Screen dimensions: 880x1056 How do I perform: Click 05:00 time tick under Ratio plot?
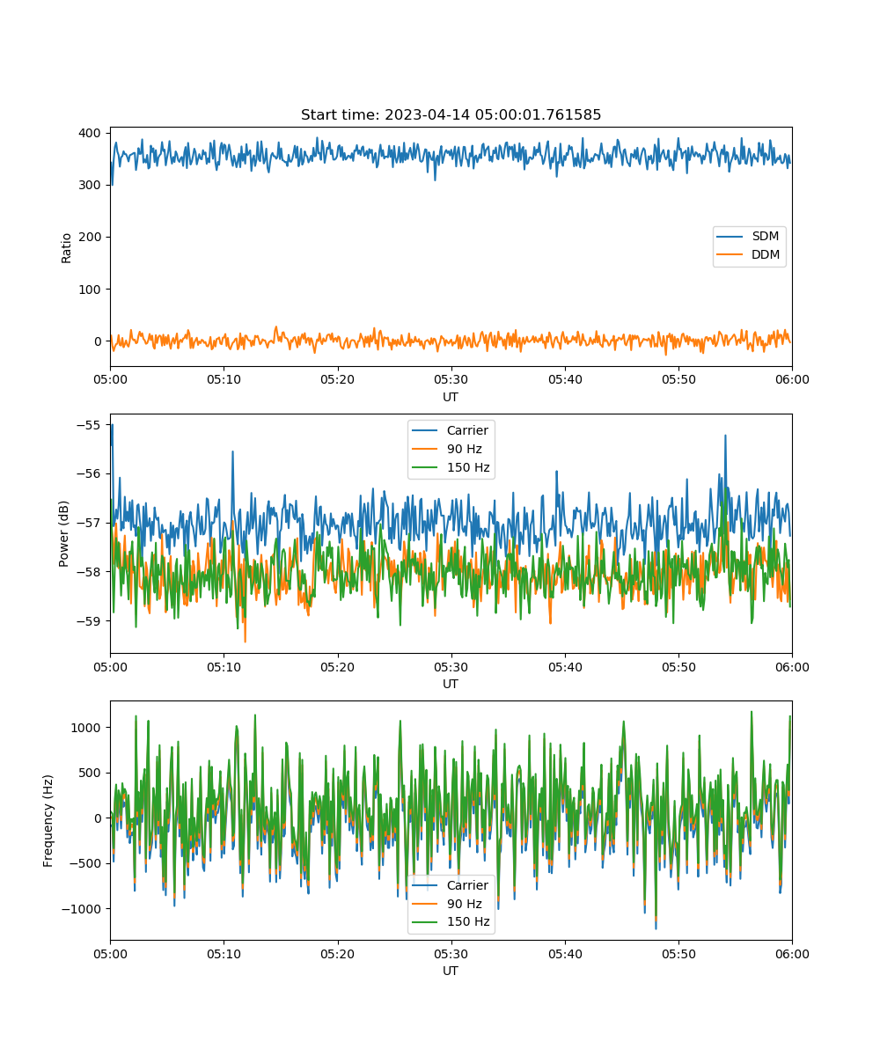pyautogui.click(x=110, y=379)
